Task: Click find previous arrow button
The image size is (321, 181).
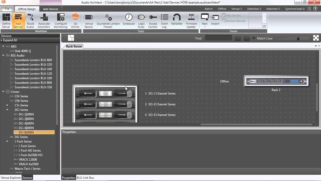Action: 238,38
